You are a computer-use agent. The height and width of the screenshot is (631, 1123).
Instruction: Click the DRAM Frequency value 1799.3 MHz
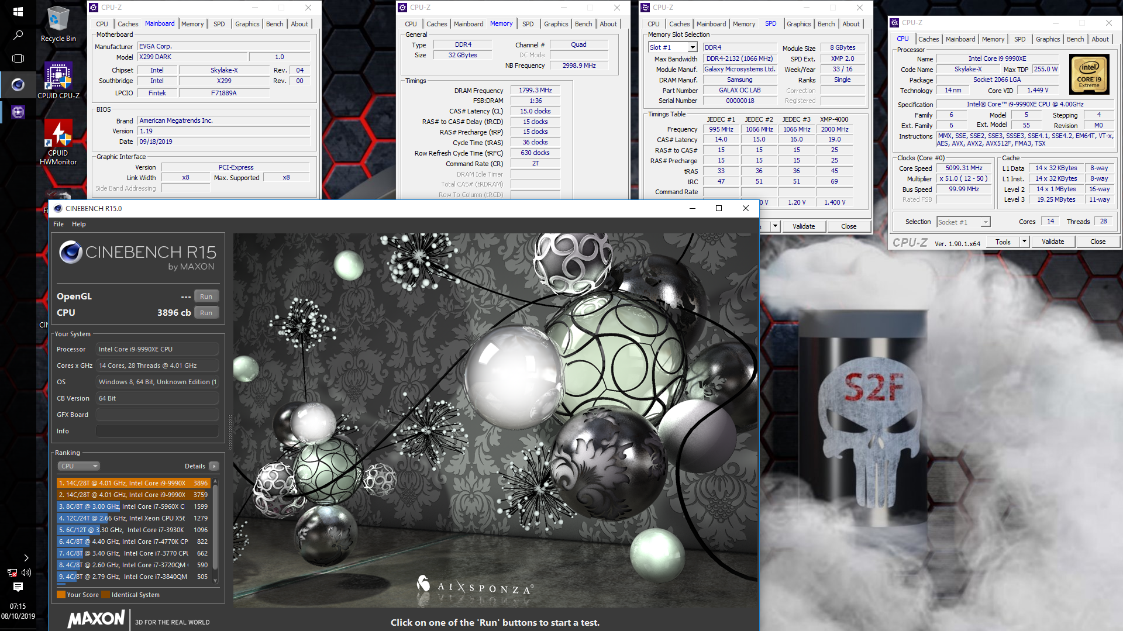[x=535, y=91]
